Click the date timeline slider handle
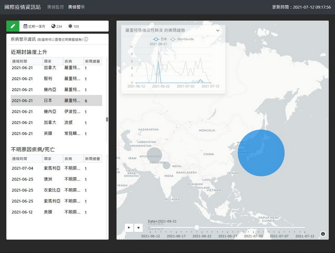335x253 pixels. pos(197,227)
